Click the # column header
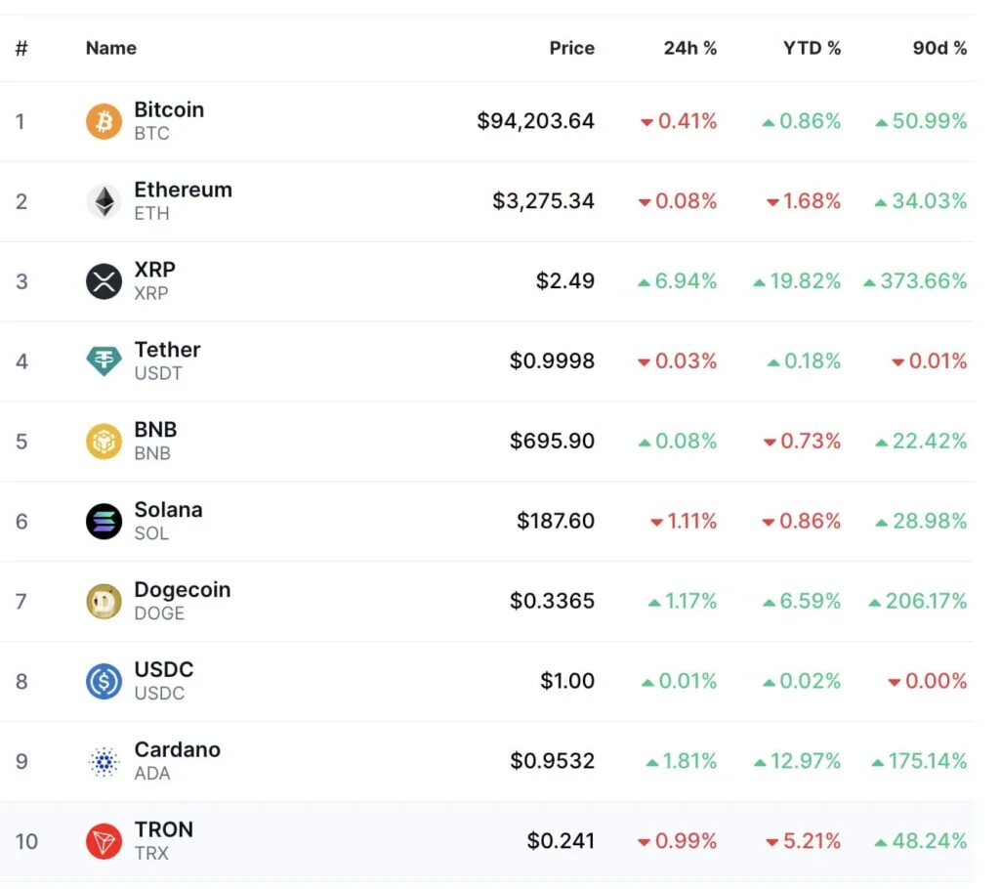This screenshot has width=1000, height=889. tap(21, 48)
